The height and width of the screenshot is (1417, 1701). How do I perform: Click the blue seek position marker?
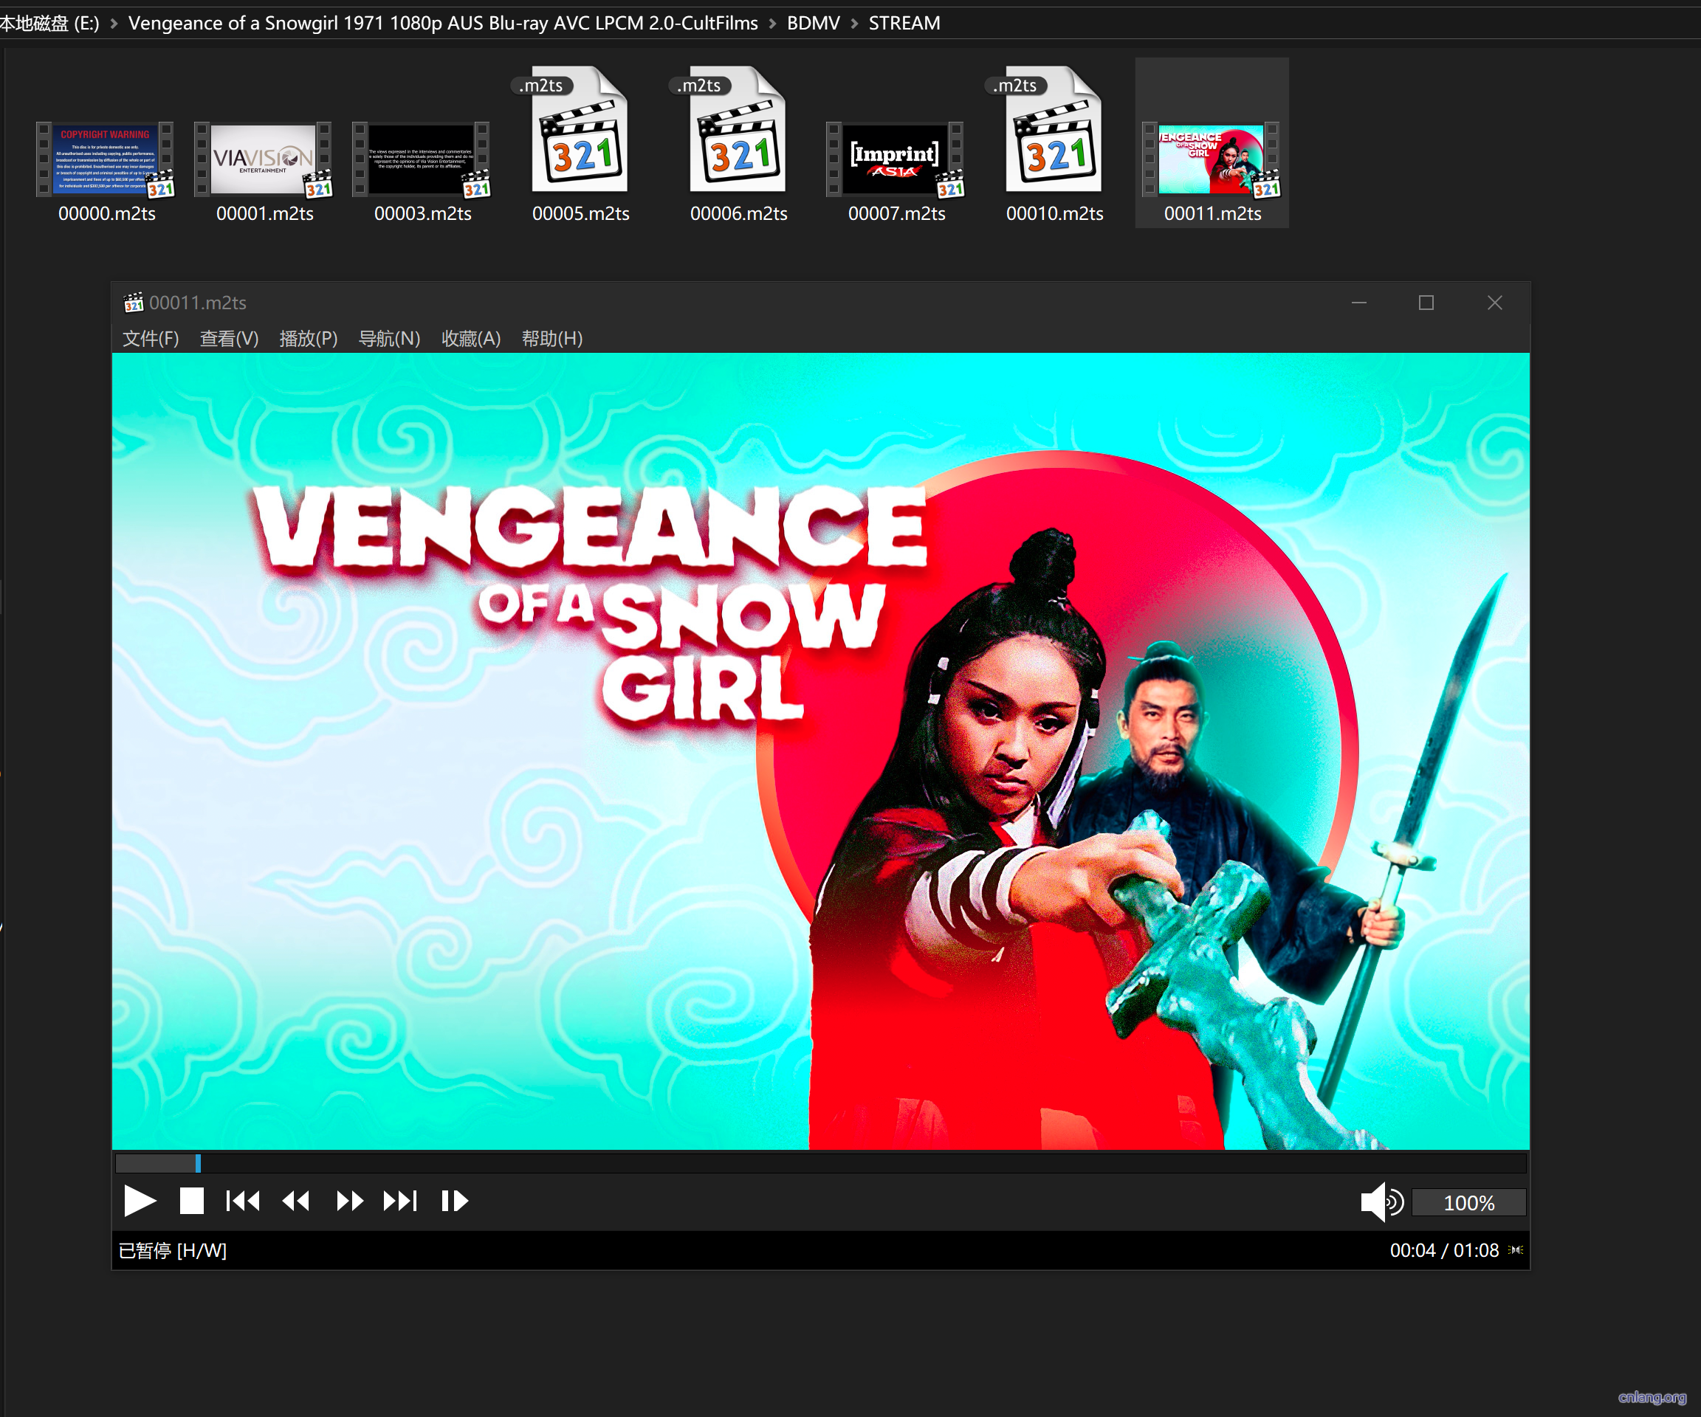click(198, 1162)
